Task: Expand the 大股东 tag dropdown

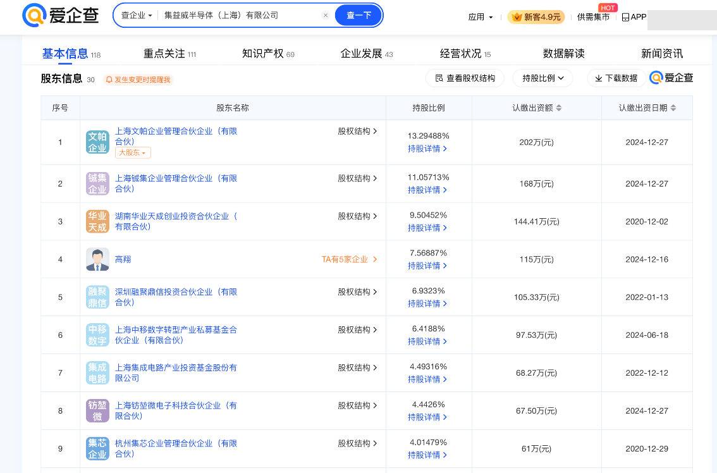Action: click(x=133, y=153)
